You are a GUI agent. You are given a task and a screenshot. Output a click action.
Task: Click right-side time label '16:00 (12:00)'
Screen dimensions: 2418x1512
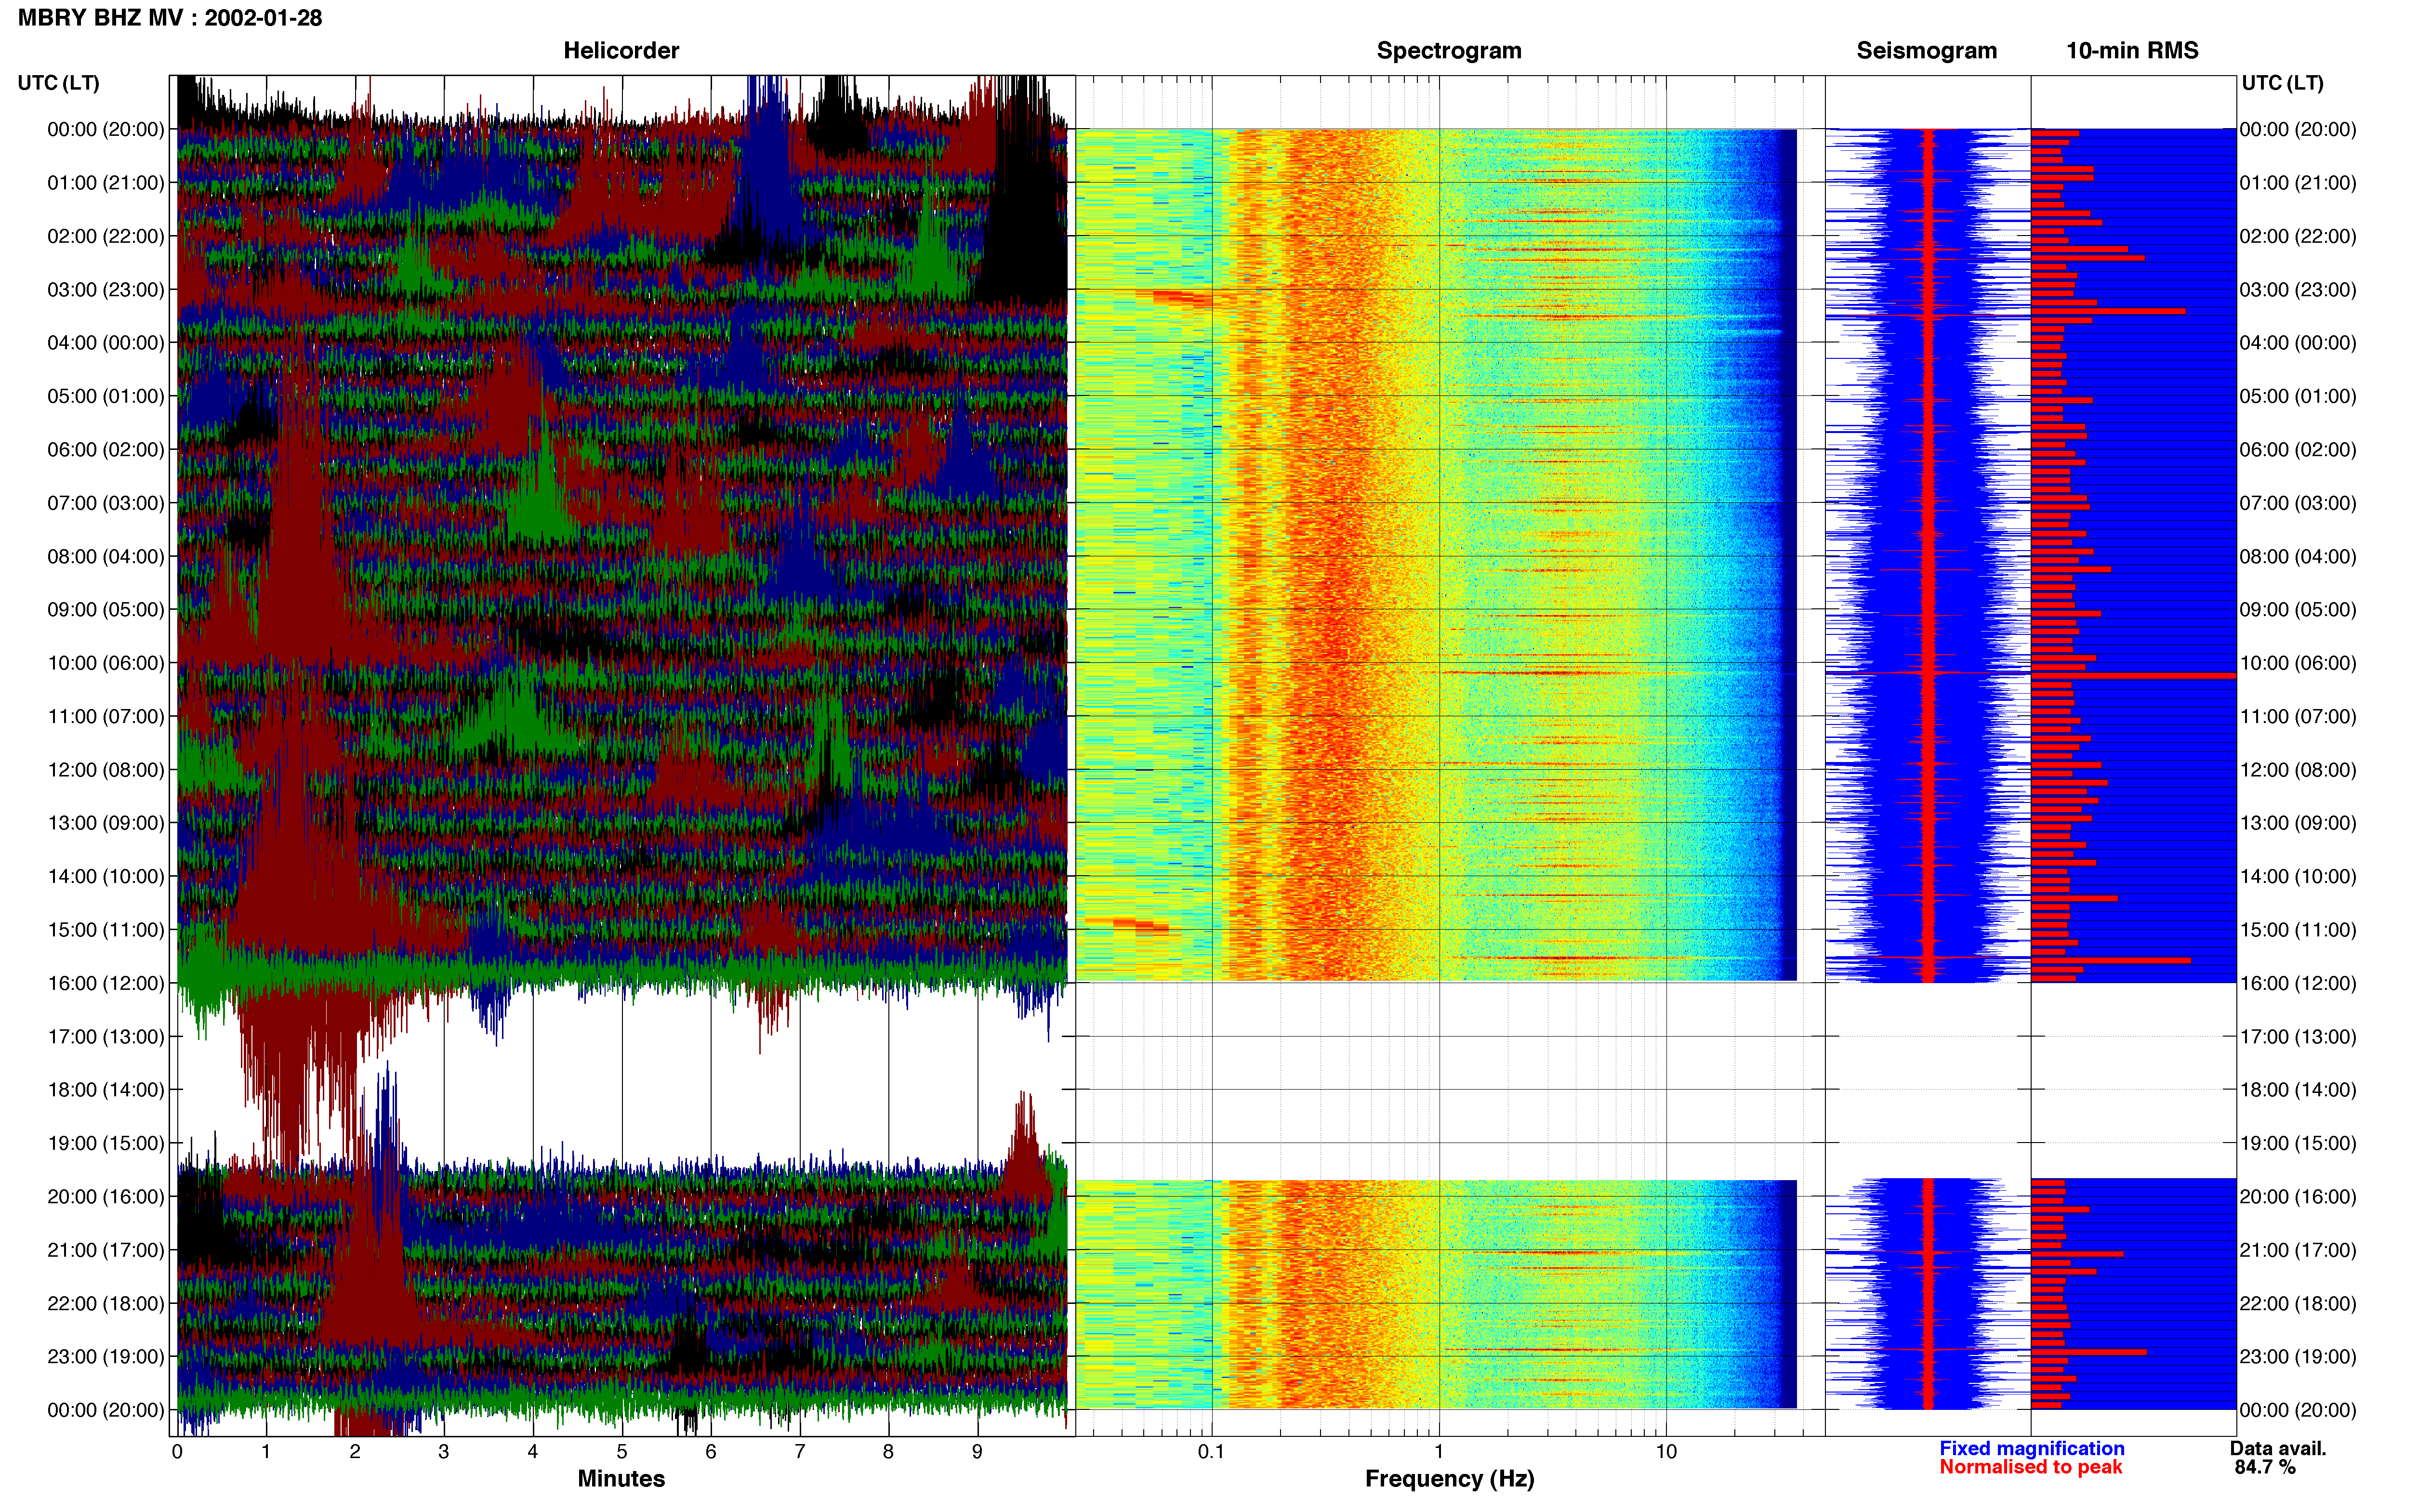pyautogui.click(x=2298, y=983)
